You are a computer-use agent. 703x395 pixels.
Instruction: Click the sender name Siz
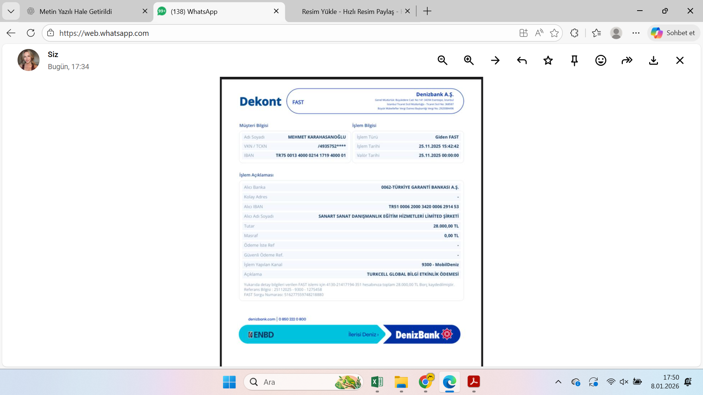click(53, 54)
